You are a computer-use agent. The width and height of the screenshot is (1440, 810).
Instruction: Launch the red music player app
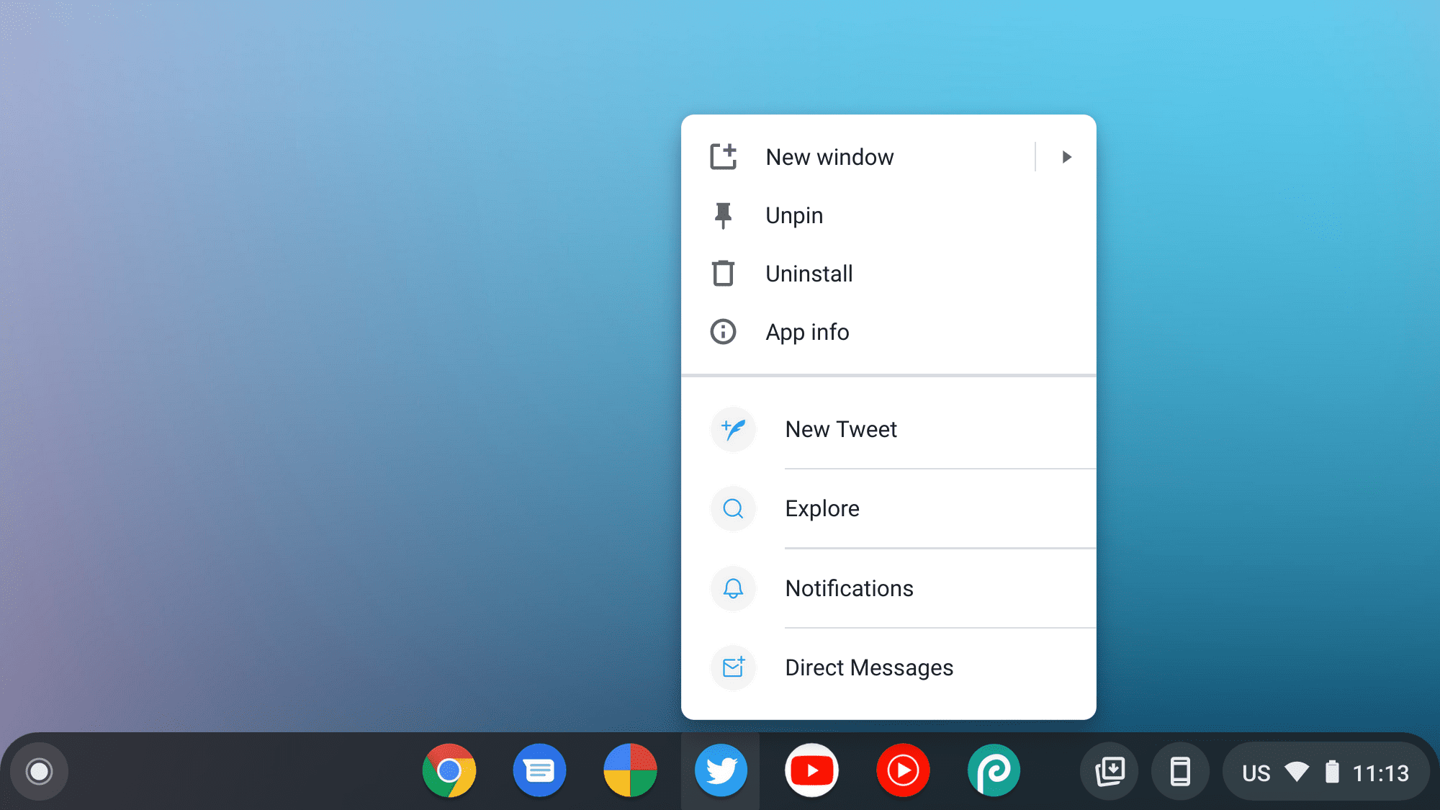(902, 770)
